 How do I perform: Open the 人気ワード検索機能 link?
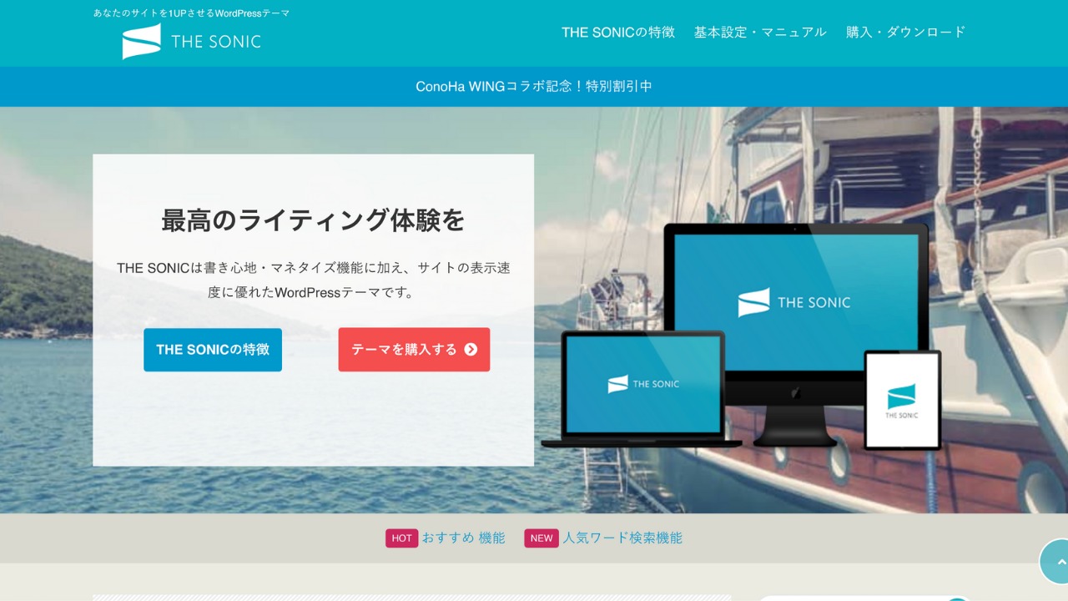tap(622, 538)
